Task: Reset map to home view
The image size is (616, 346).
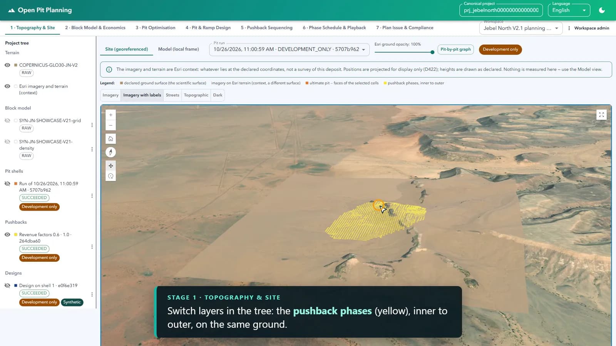Action: pos(110,139)
